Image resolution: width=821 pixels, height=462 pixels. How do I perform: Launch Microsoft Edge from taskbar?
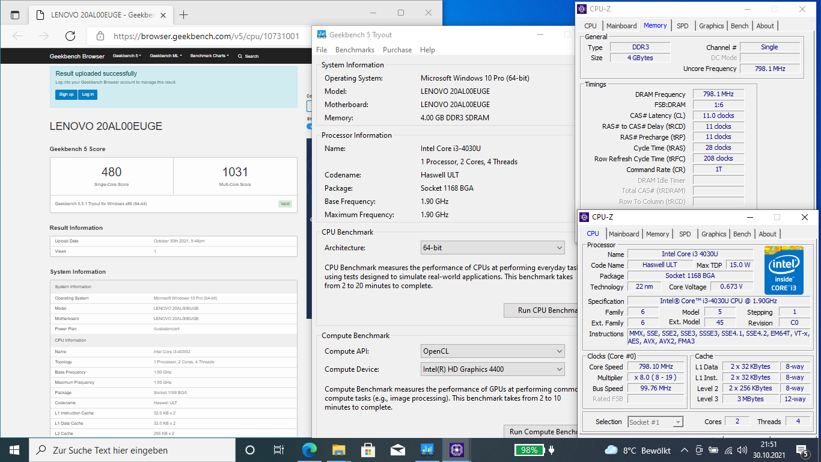click(x=309, y=450)
